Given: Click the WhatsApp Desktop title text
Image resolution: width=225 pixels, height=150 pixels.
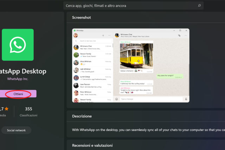Looking at the screenshot, I should click(x=23, y=71).
